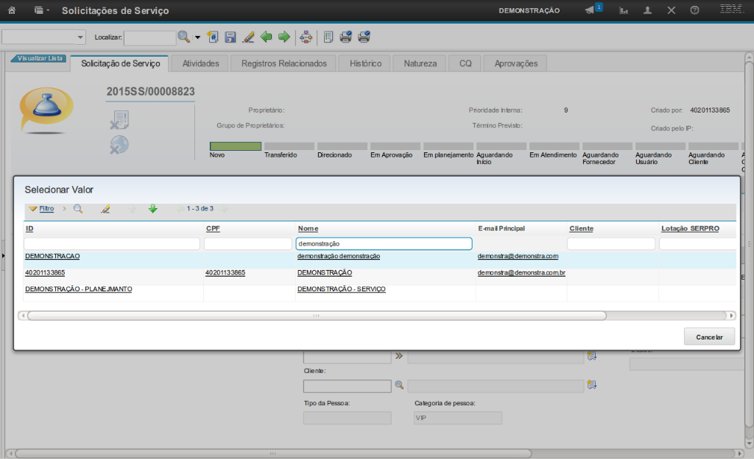Screen dimensions: 754x459
Task: Expand the query dropdown at top left
Action: coord(80,38)
